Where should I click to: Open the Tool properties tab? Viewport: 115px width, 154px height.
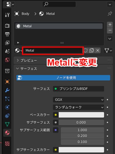[7, 15]
